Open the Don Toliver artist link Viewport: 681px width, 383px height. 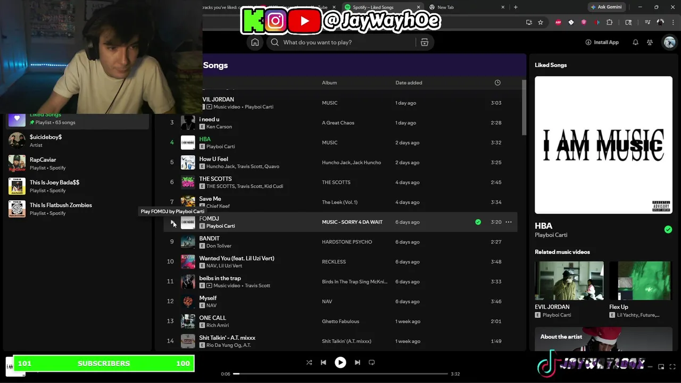(x=219, y=246)
